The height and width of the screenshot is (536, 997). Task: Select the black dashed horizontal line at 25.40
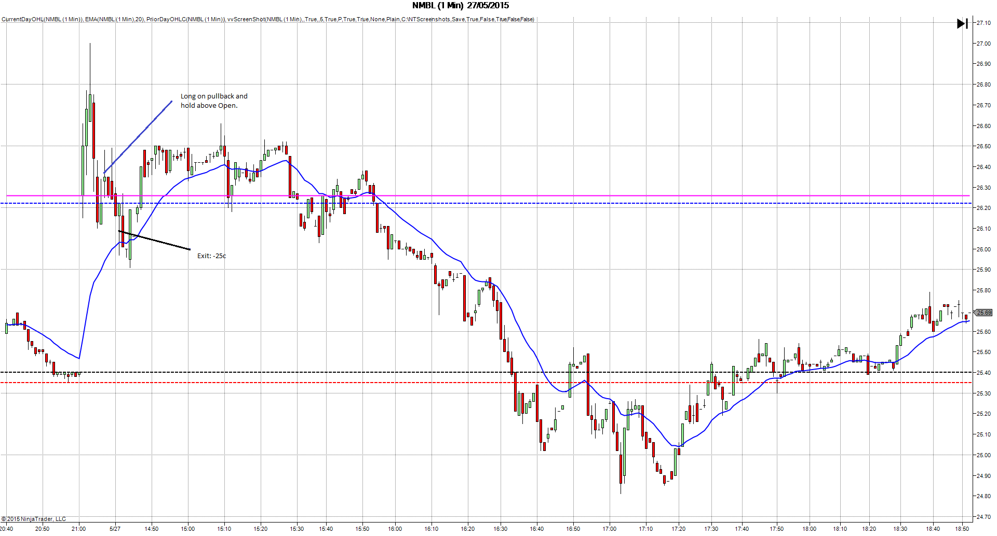486,372
